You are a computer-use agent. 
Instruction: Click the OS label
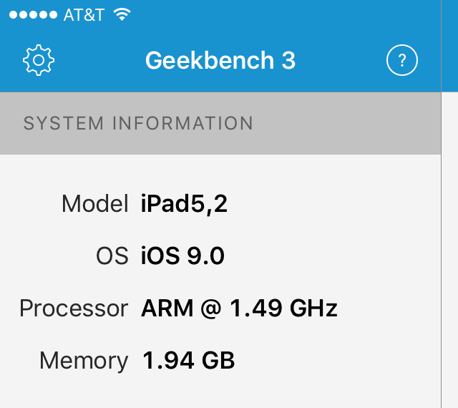pyautogui.click(x=112, y=256)
